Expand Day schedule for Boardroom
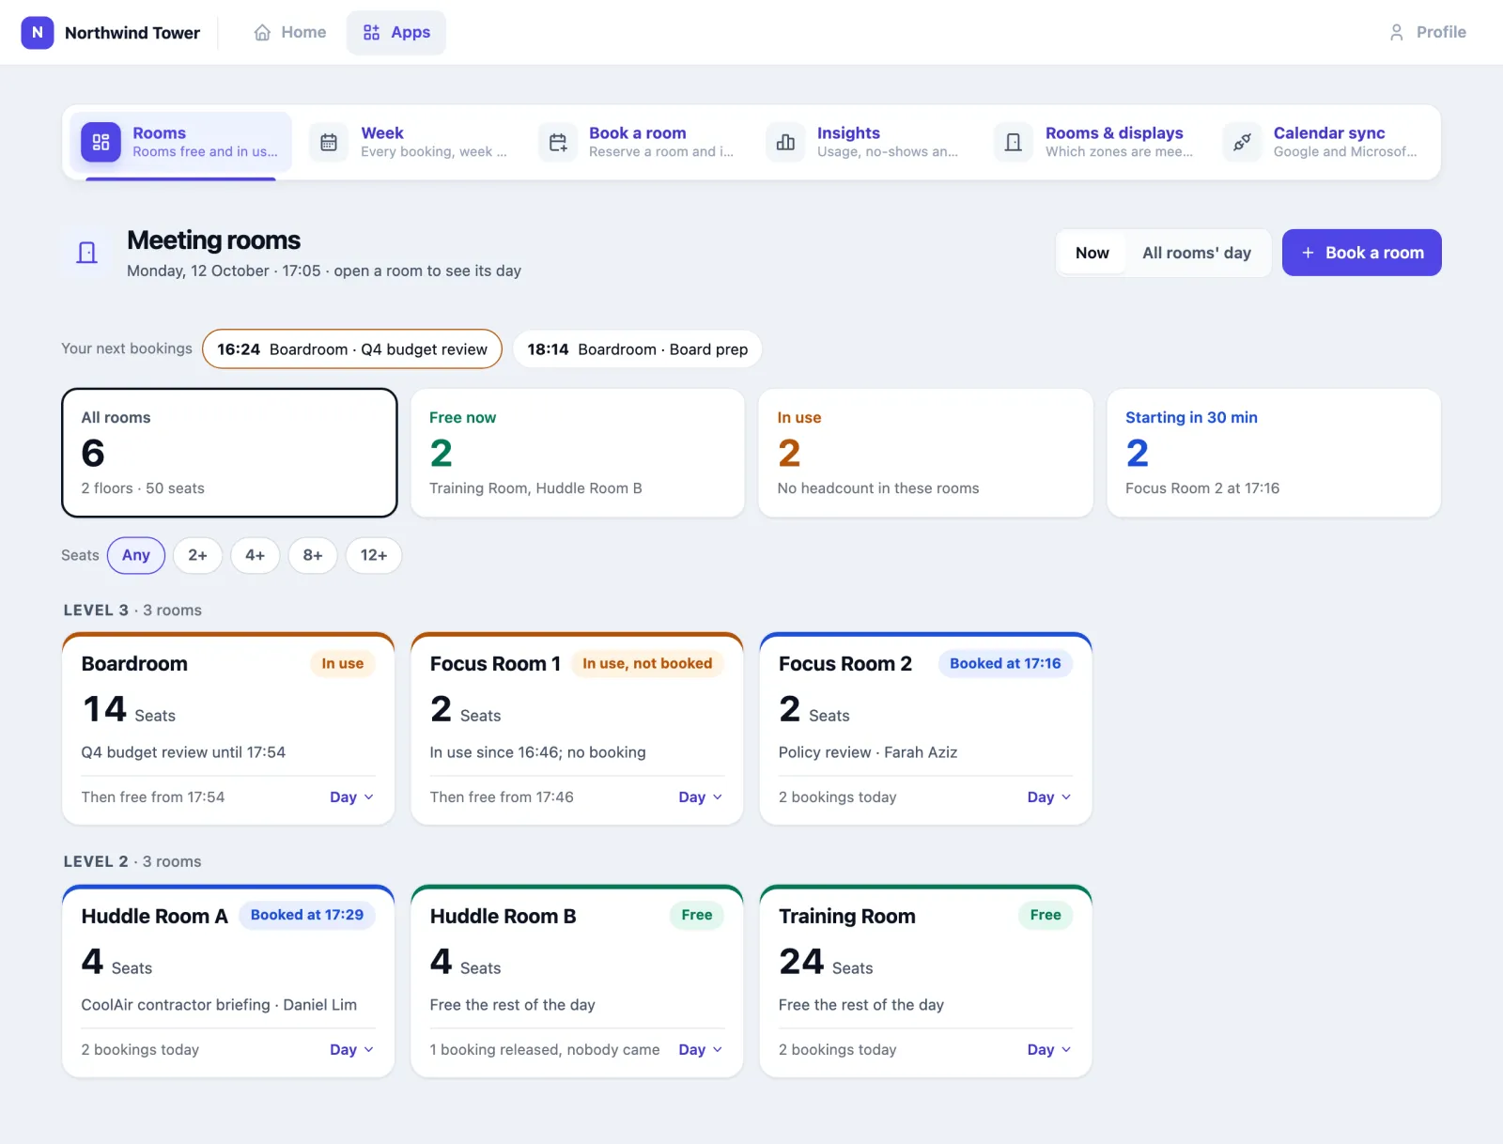1503x1144 pixels. coord(352,797)
